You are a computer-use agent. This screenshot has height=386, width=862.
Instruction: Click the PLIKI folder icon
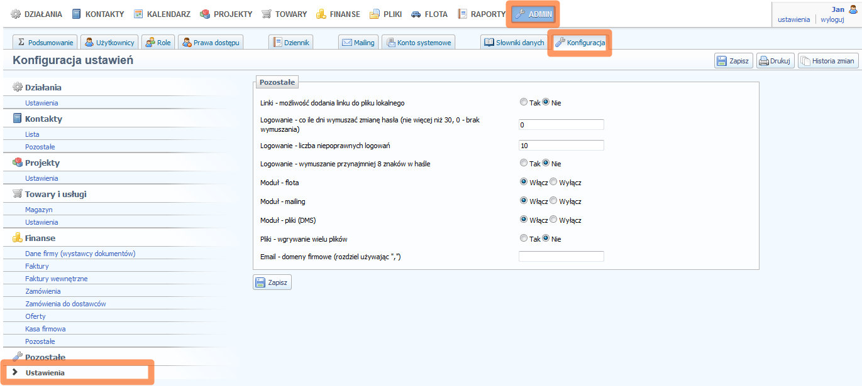tap(375, 14)
